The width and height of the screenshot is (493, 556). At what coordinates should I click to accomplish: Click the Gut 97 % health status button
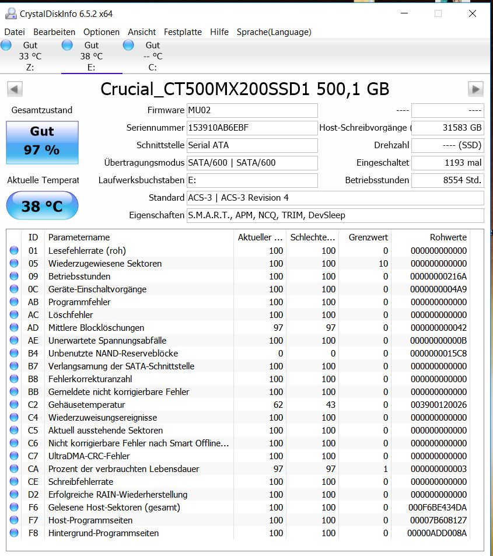pyautogui.click(x=42, y=142)
